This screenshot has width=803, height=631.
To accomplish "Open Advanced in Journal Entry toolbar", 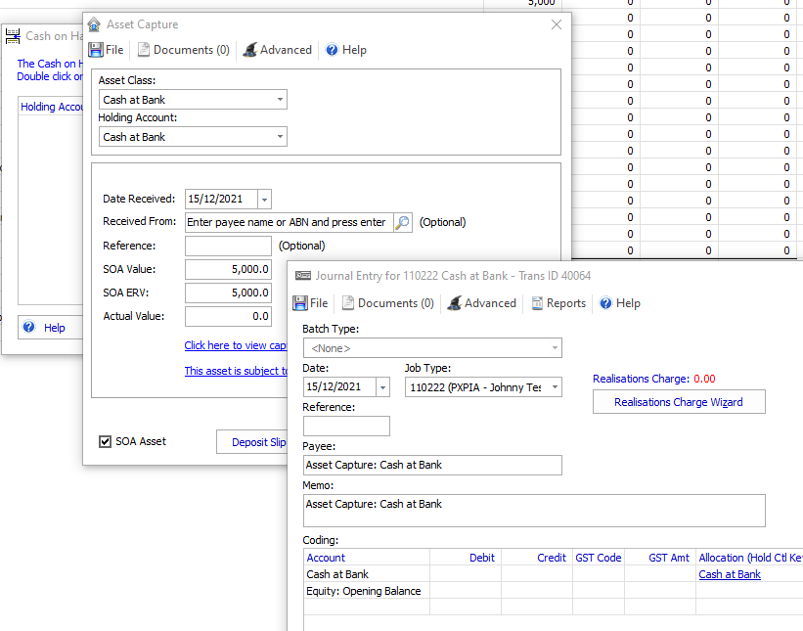I will [x=481, y=303].
